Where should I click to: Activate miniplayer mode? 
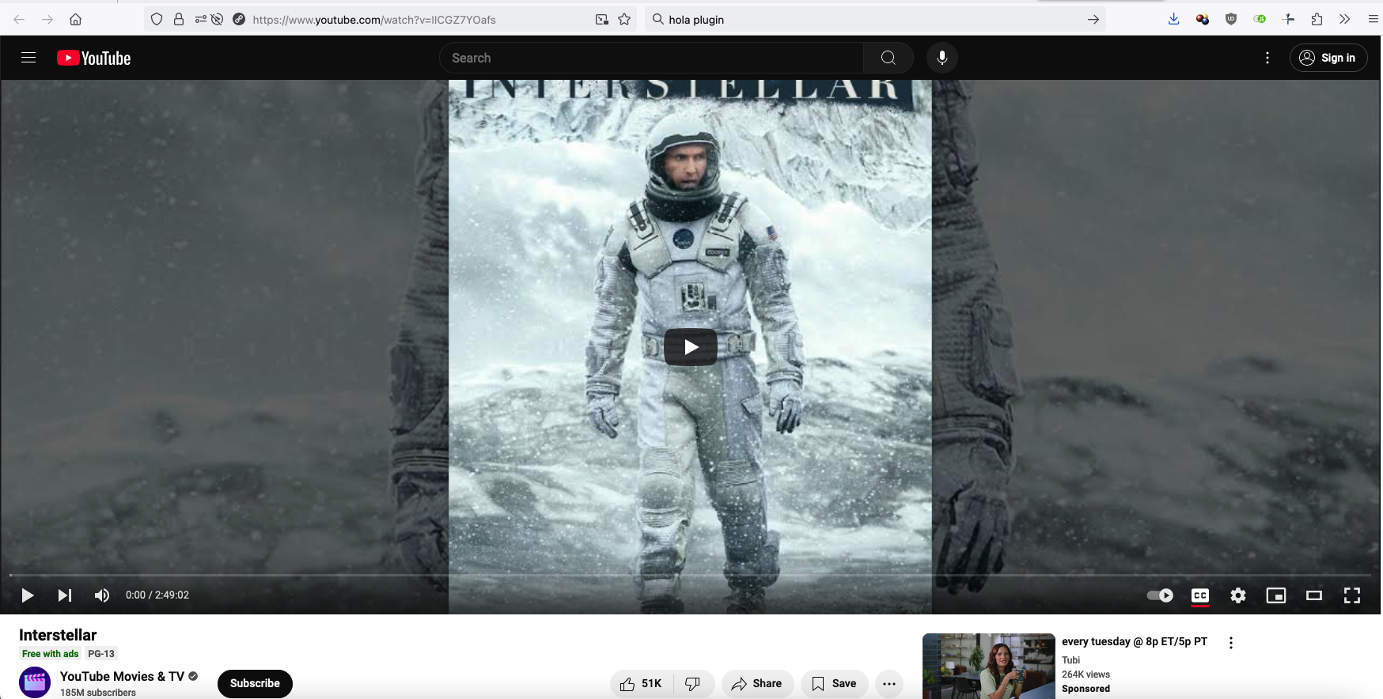1276,595
